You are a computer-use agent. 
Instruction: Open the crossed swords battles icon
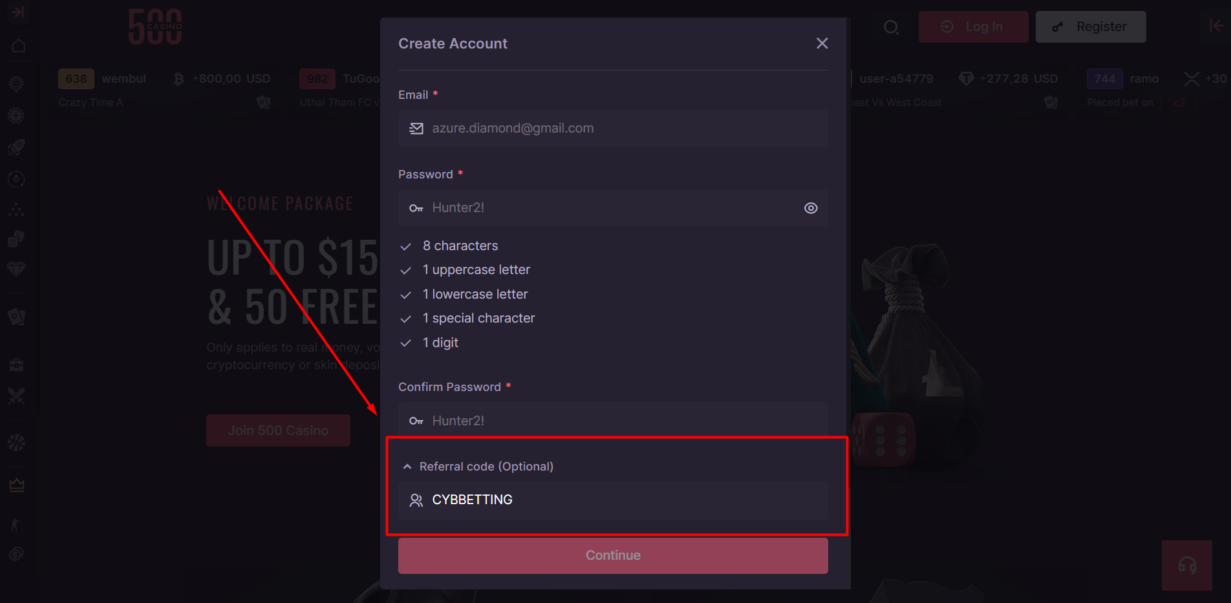[x=16, y=396]
